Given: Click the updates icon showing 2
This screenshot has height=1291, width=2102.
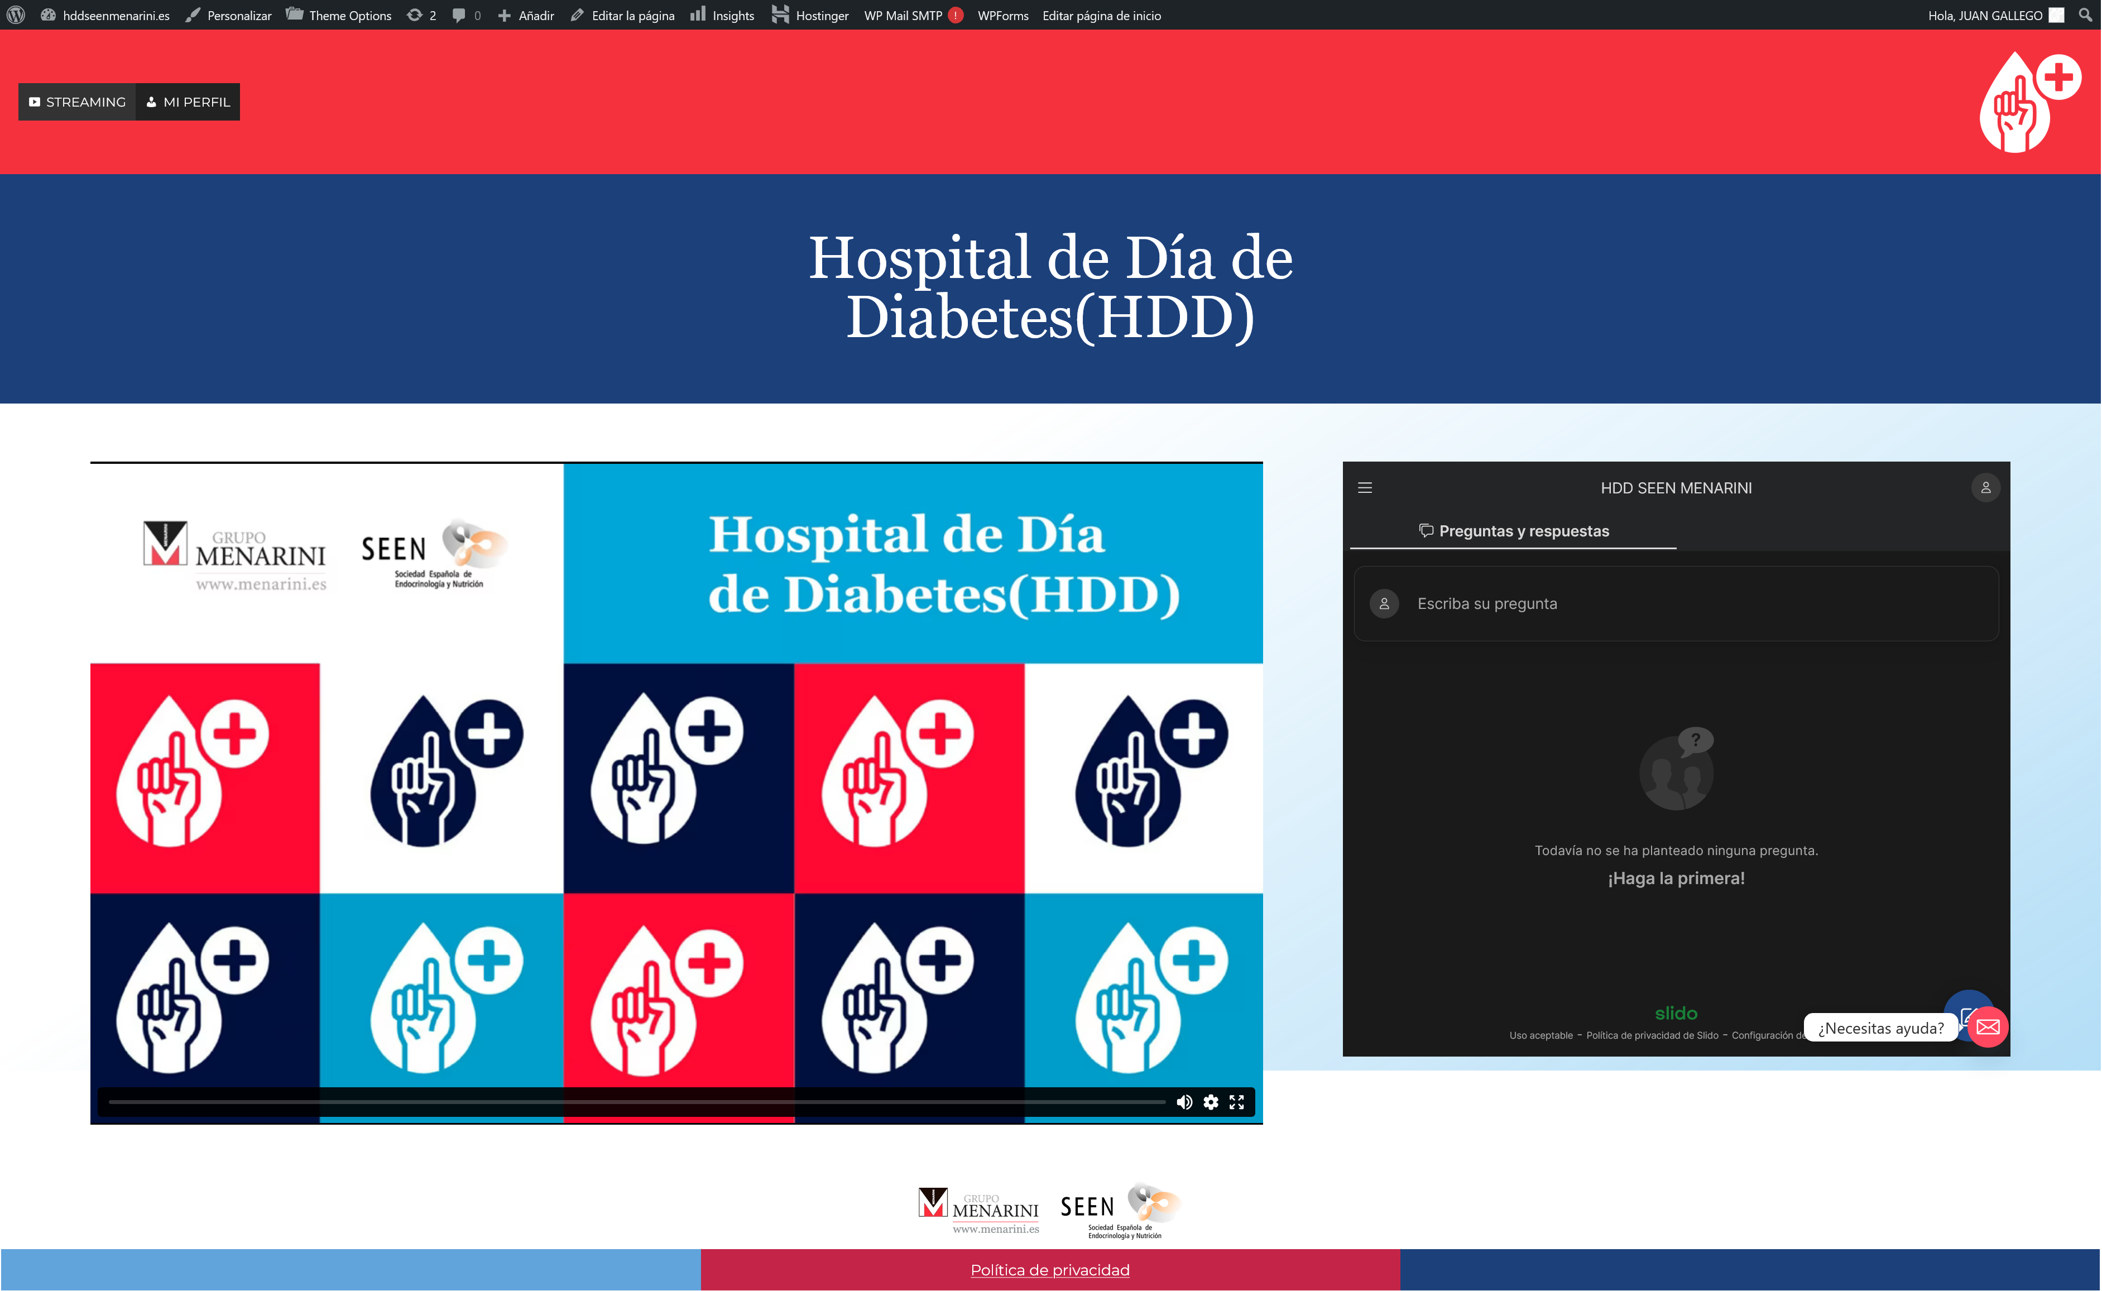Looking at the screenshot, I should coord(422,16).
